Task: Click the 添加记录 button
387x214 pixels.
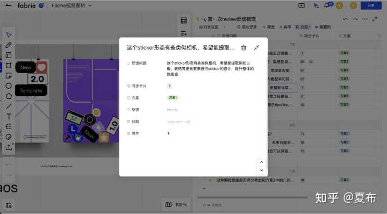Action: click(x=247, y=27)
